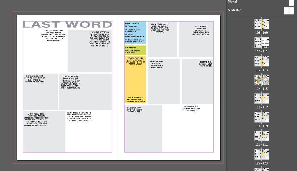Viewport: 297px width, 171px height.
Task: Click text '¾ ounce green Chartreuse'
Action: [x=132, y=31]
